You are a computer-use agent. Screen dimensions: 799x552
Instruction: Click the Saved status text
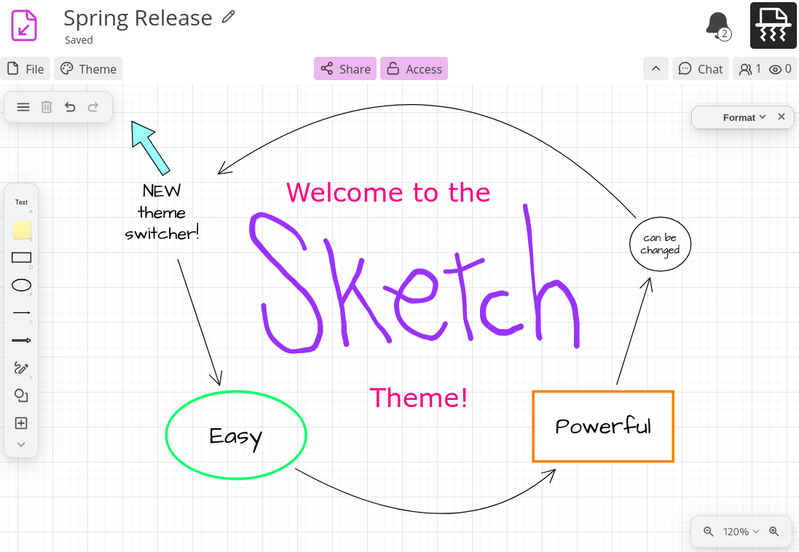pos(79,40)
